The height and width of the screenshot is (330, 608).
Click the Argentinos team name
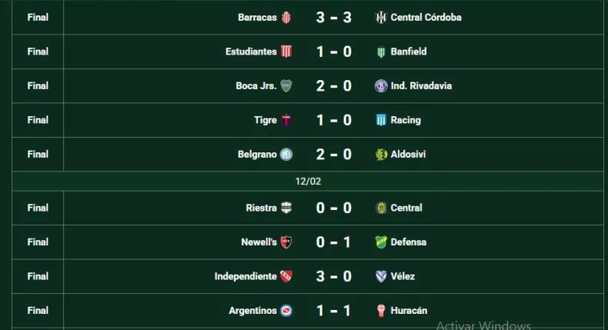(x=252, y=311)
